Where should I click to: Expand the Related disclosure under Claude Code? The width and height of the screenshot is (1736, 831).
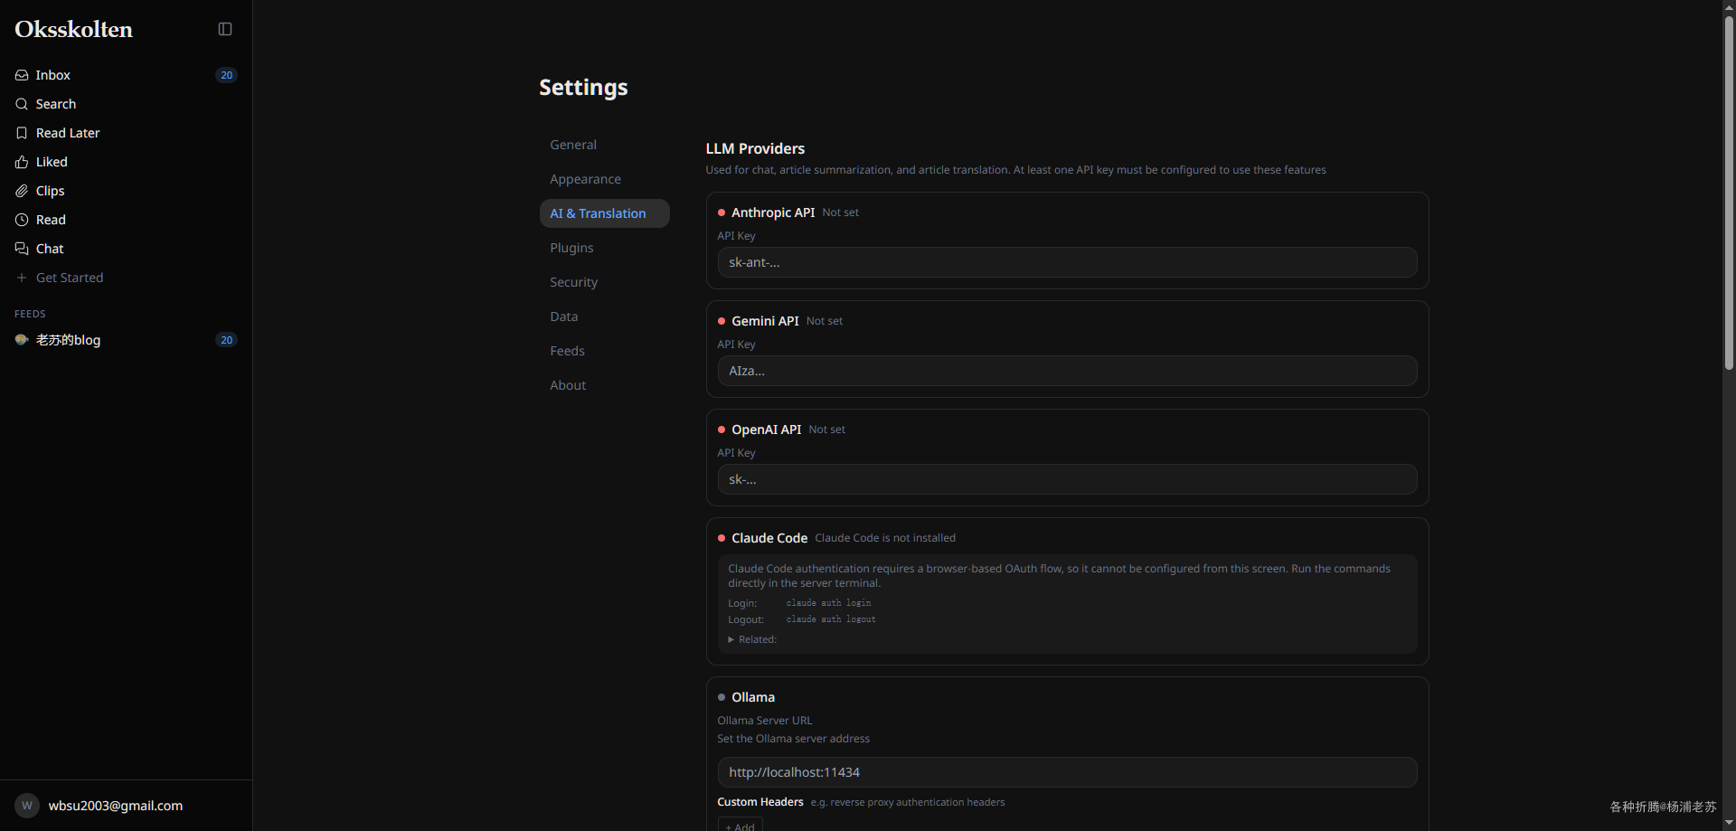click(752, 639)
